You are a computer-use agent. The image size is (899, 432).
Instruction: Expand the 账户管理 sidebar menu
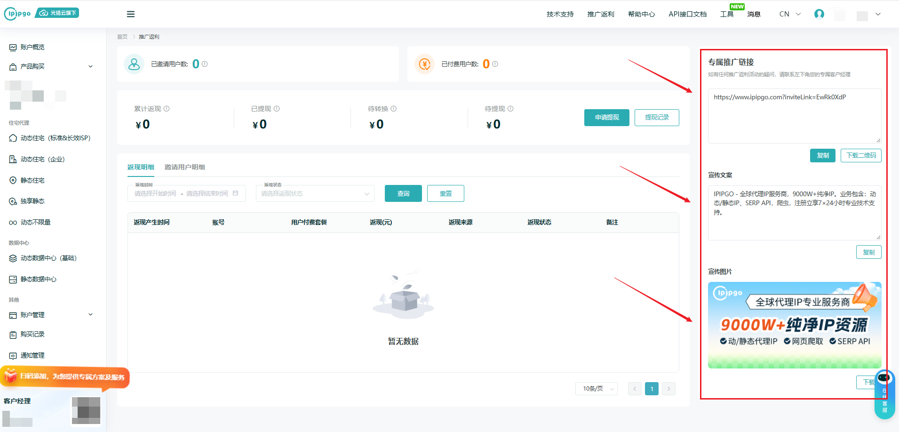51,315
